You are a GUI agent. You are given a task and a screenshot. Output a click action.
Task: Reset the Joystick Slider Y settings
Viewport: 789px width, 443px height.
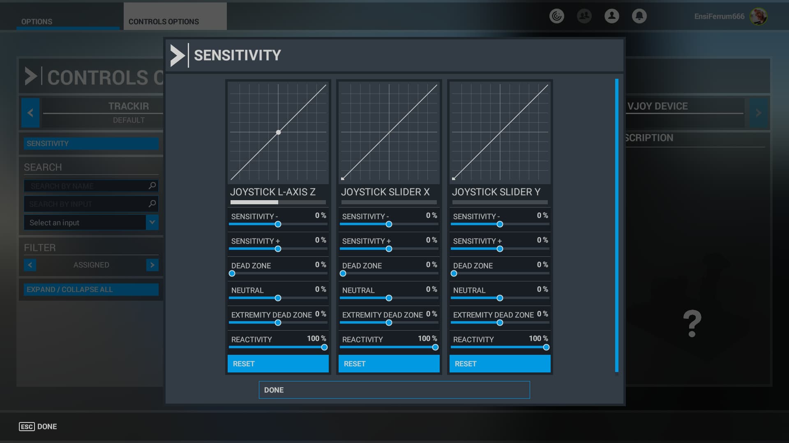coord(500,364)
